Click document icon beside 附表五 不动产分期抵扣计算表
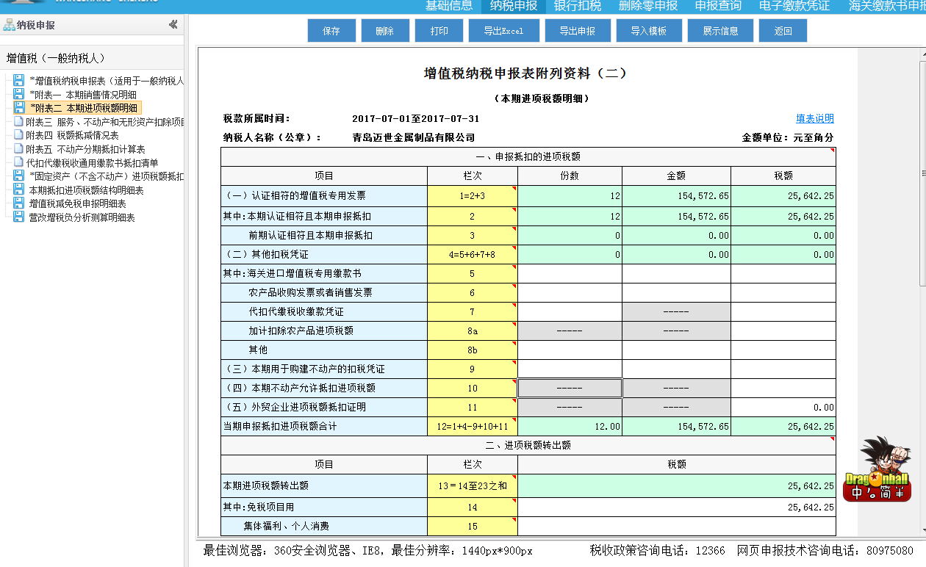Viewport: 926px width, 567px height. tap(19, 149)
